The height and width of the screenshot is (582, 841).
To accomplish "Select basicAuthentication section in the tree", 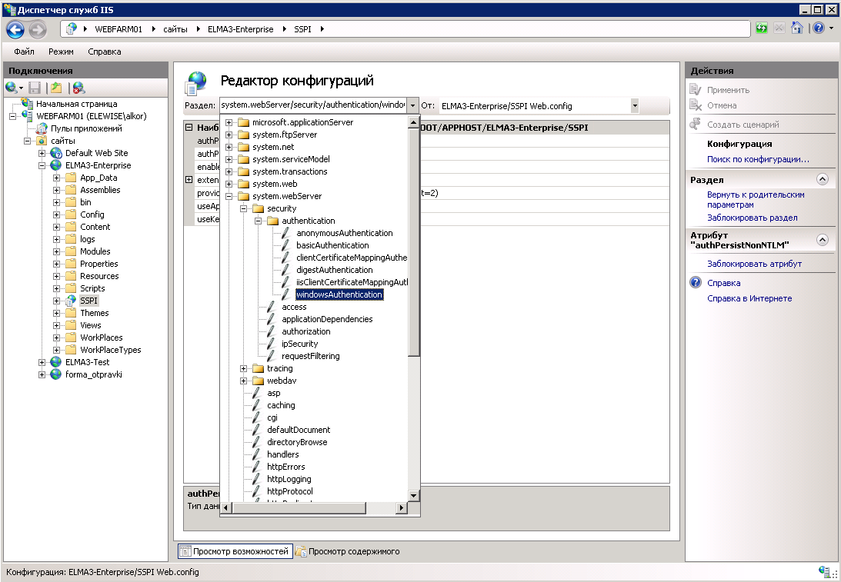I will pyautogui.click(x=332, y=245).
